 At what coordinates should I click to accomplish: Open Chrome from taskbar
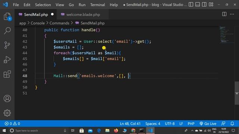coord(133,131)
